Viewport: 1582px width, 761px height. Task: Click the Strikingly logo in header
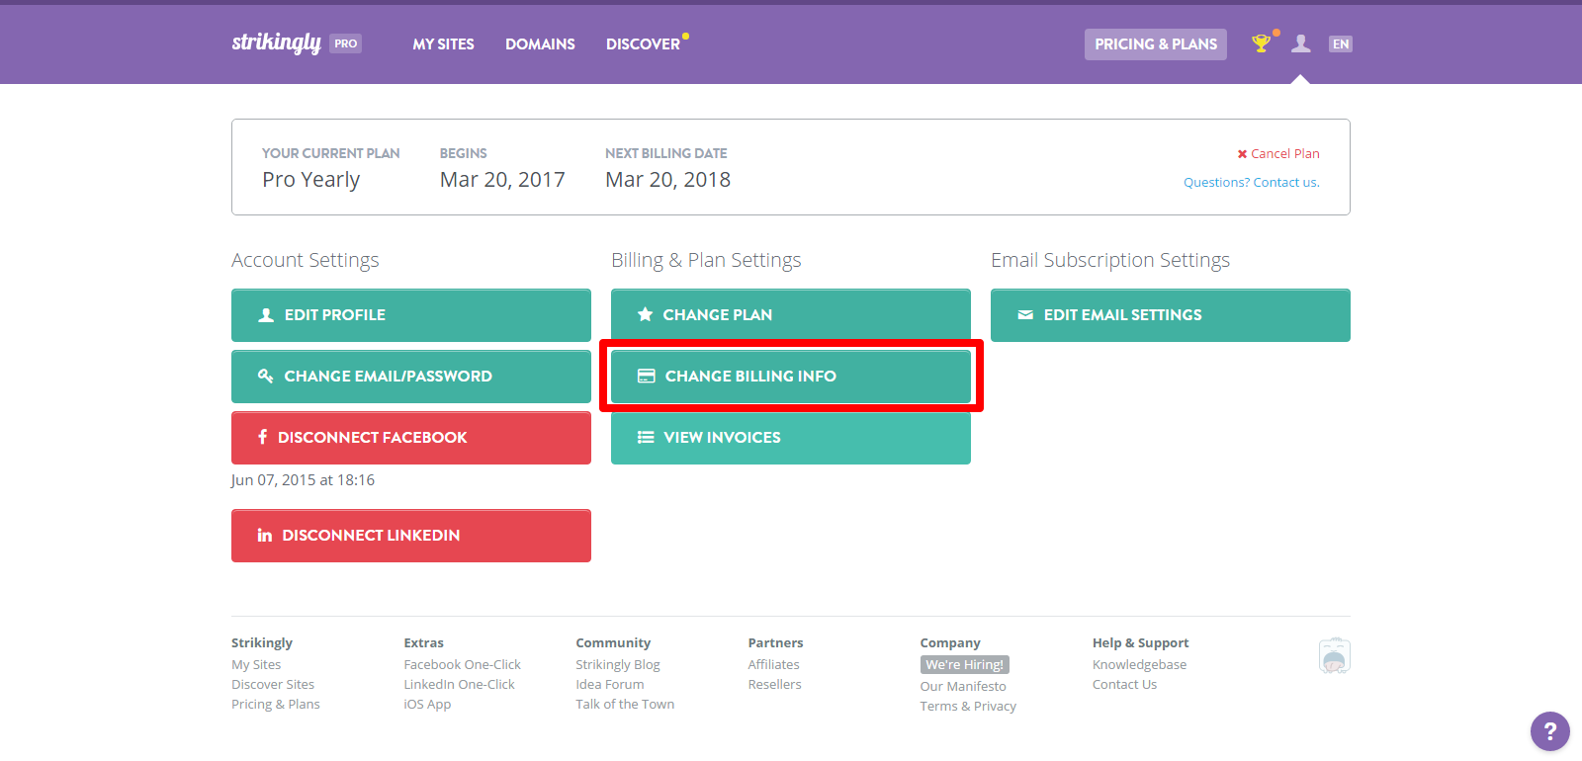click(x=277, y=42)
